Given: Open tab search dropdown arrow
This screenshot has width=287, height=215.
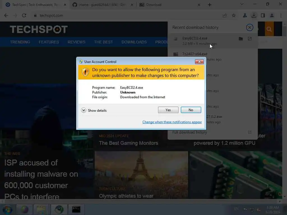Looking at the screenshot, I should click(242, 4).
